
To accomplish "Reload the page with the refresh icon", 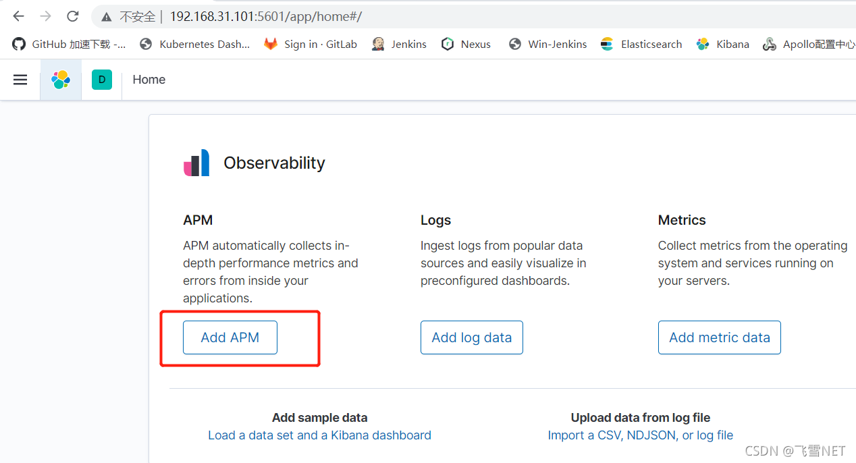I will [x=72, y=16].
